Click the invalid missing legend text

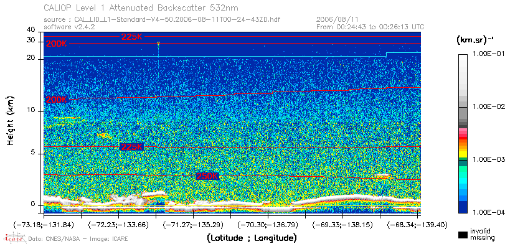482,235
